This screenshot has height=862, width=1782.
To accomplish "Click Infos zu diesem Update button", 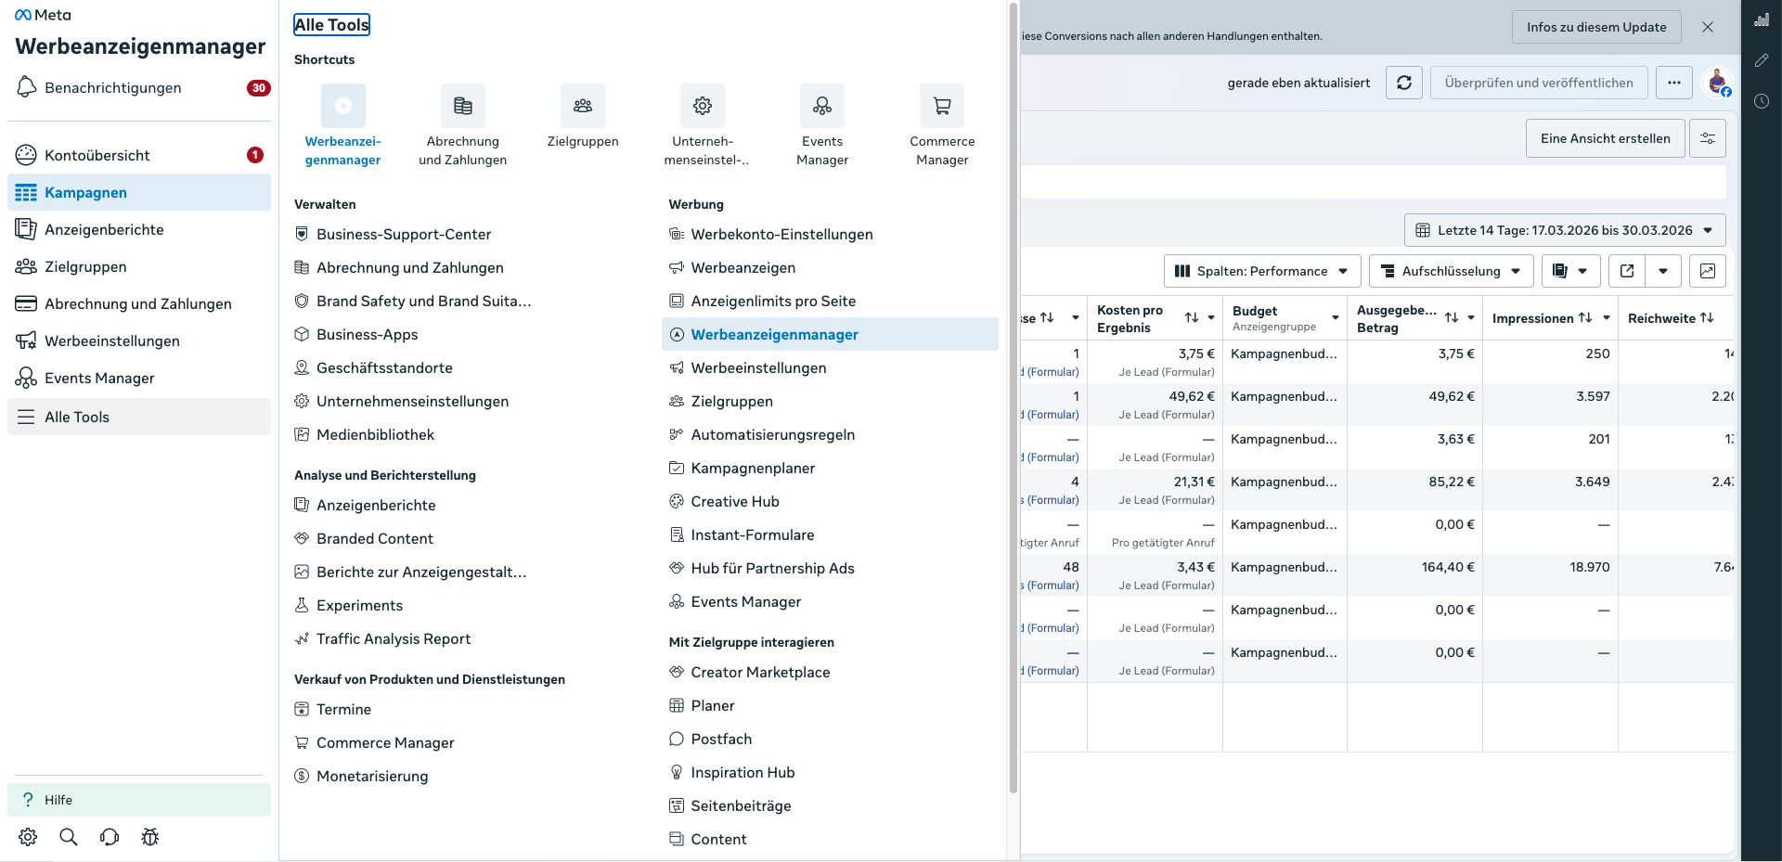I will (1596, 27).
